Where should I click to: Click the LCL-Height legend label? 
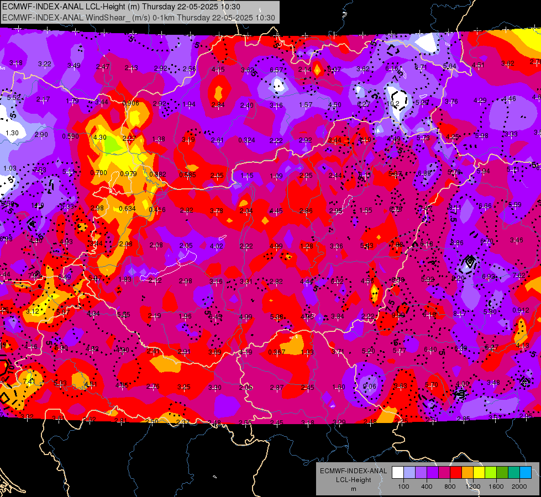click(353, 480)
